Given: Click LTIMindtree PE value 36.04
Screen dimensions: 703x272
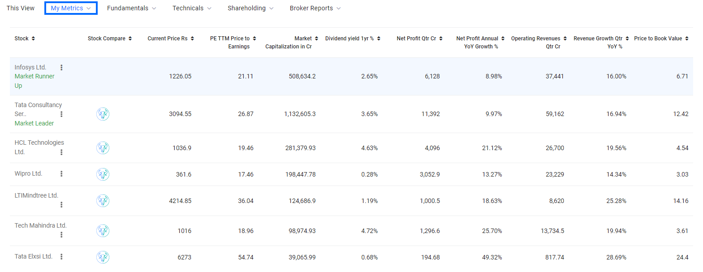Looking at the screenshot, I should tap(246, 201).
